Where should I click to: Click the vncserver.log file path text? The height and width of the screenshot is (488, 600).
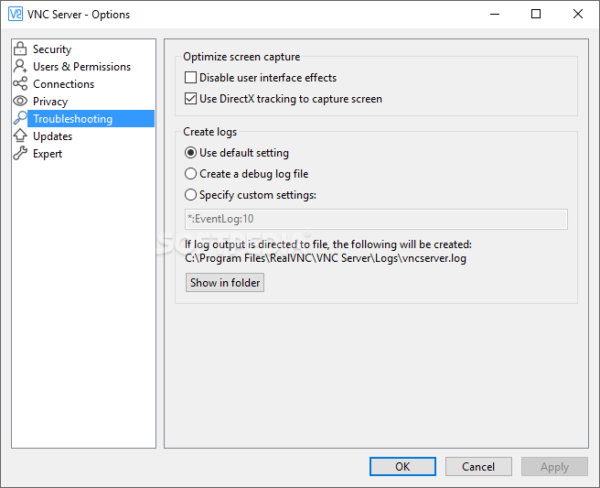[x=326, y=258]
